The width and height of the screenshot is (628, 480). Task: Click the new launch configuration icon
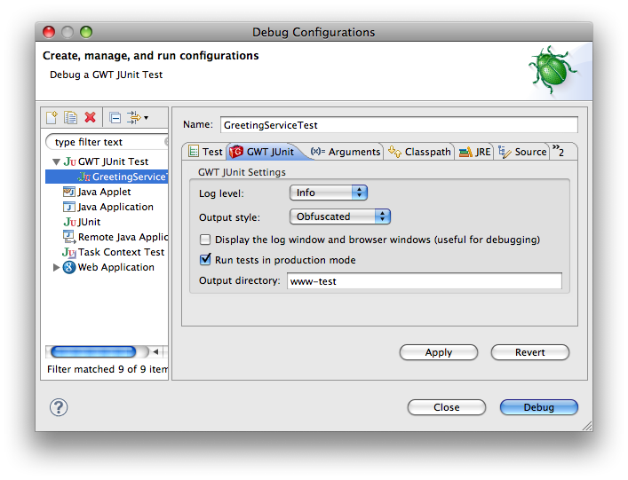pos(52,117)
